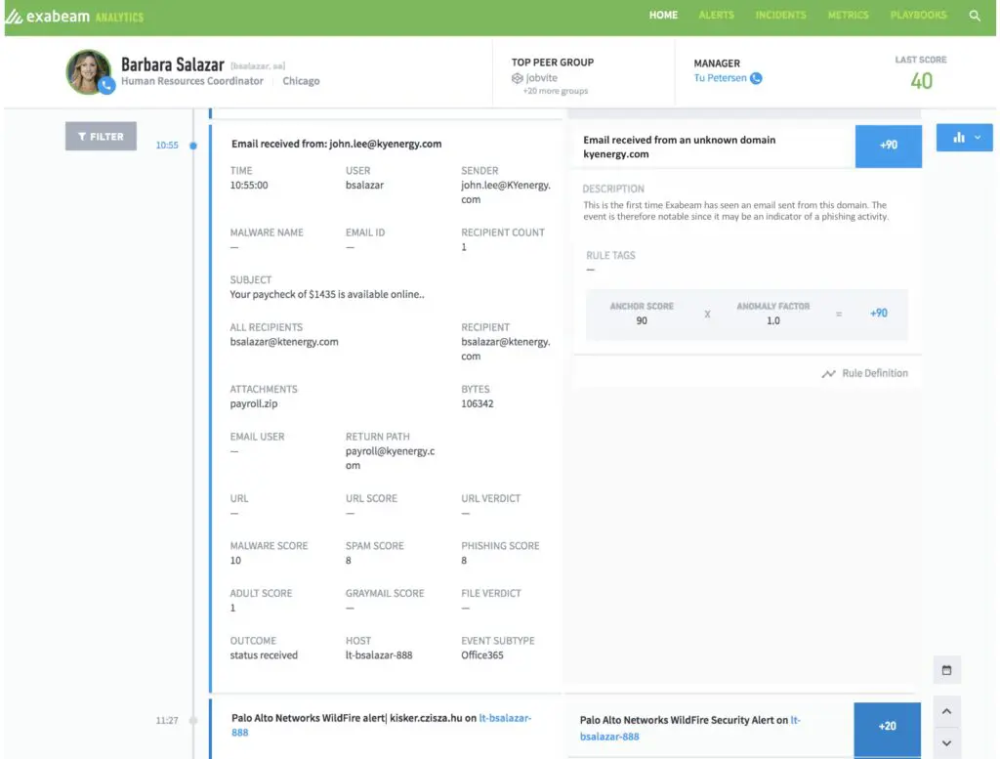Click the Rule Definition trend icon
The width and height of the screenshot is (1000, 759).
point(828,373)
